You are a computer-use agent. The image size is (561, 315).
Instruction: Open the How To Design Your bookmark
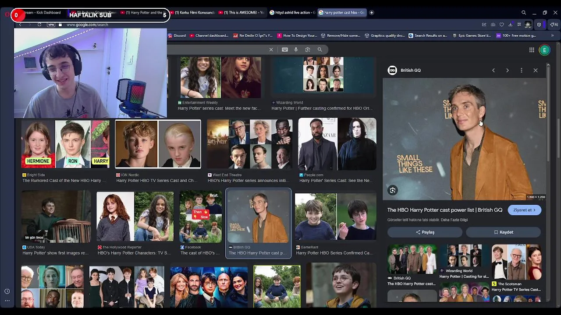[x=297, y=35]
